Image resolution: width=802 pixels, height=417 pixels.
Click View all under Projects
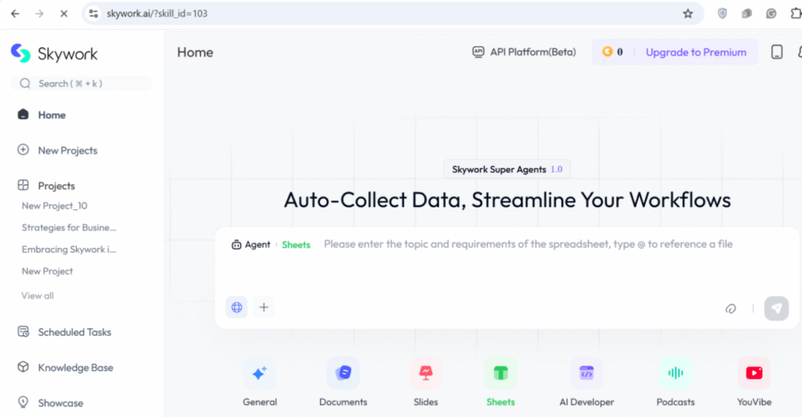click(x=38, y=296)
